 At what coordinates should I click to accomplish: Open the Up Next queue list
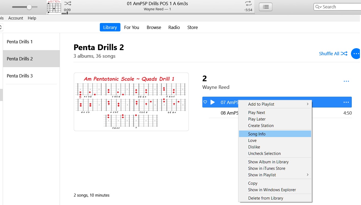pyautogui.click(x=266, y=7)
